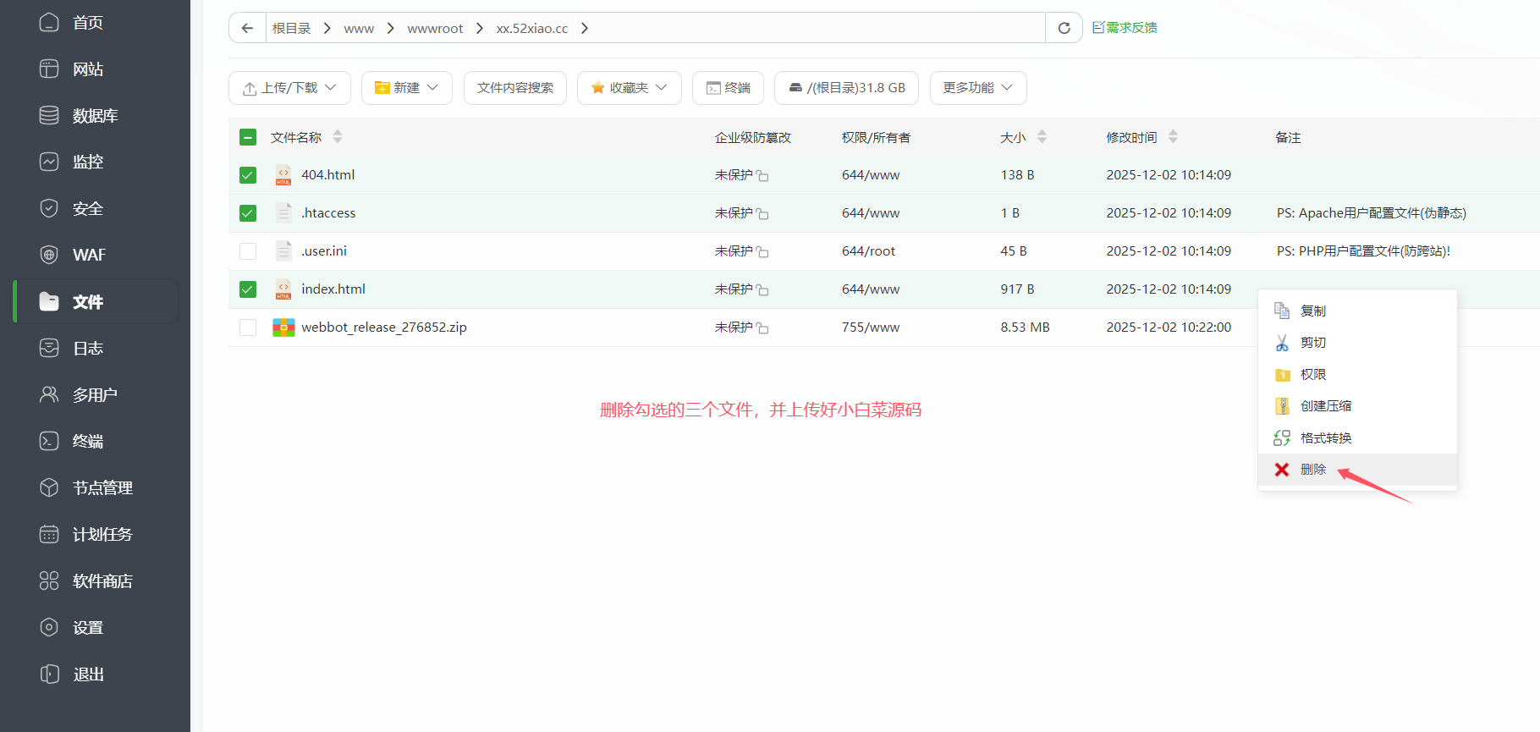This screenshot has width=1540, height=732.
Task: Click the 文件内容搜索 button
Action: [x=515, y=88]
